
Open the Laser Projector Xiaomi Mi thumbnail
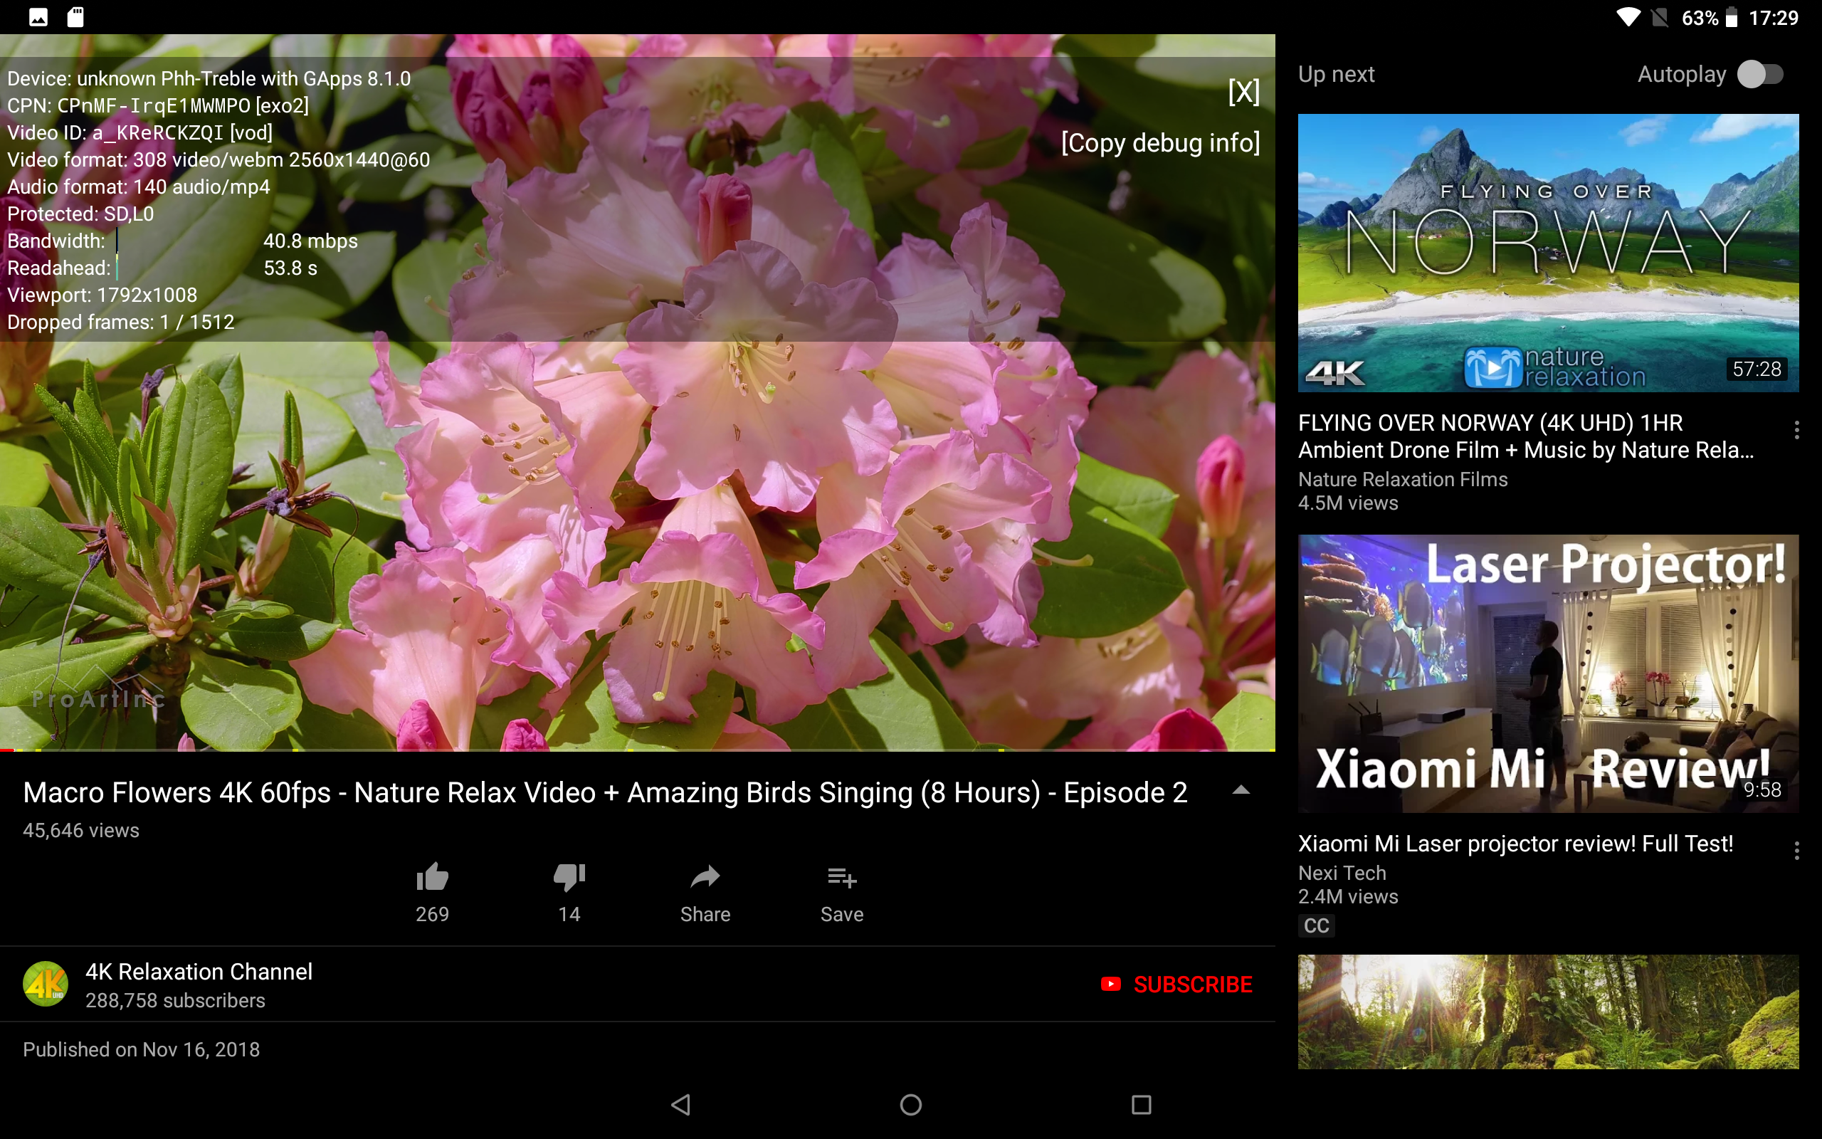1548,673
